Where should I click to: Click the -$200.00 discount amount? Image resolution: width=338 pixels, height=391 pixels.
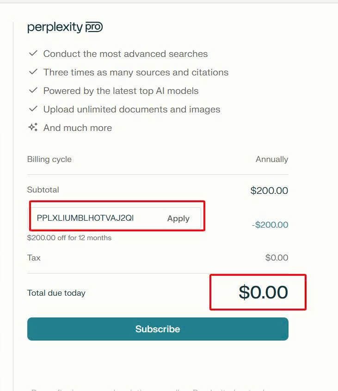point(270,225)
